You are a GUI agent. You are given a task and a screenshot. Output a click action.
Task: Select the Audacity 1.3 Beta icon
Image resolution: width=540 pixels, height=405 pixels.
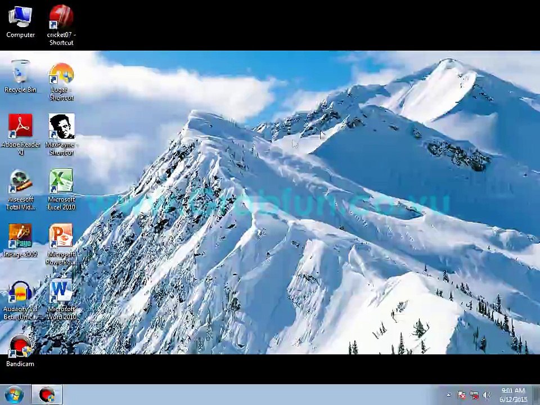(20, 300)
